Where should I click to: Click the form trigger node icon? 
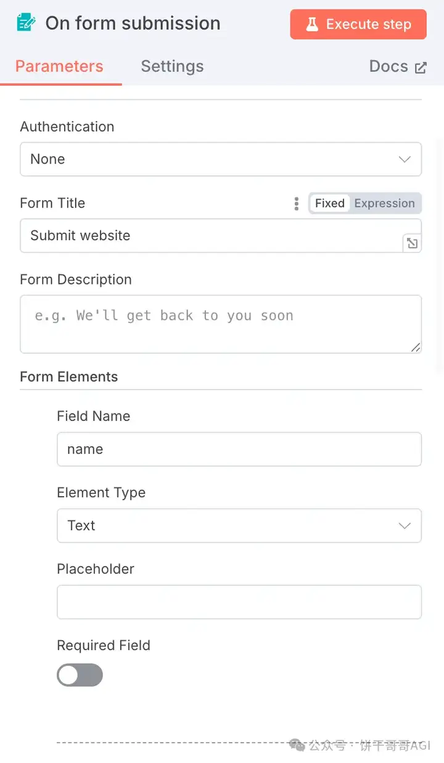(x=26, y=23)
